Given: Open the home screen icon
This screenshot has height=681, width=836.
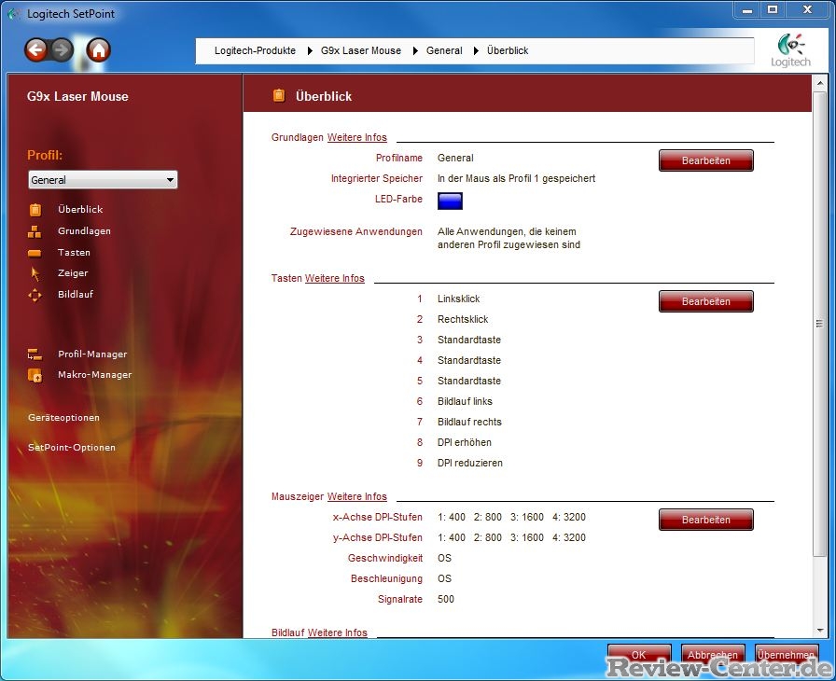Looking at the screenshot, I should click(98, 50).
